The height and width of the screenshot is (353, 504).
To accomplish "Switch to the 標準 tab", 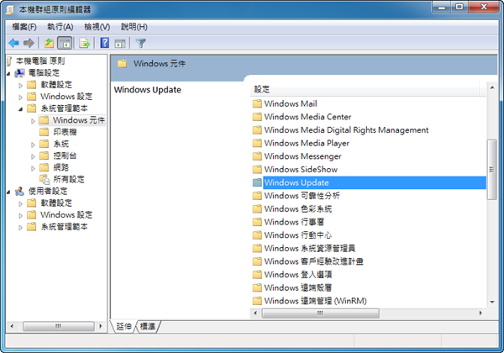I will point(148,327).
